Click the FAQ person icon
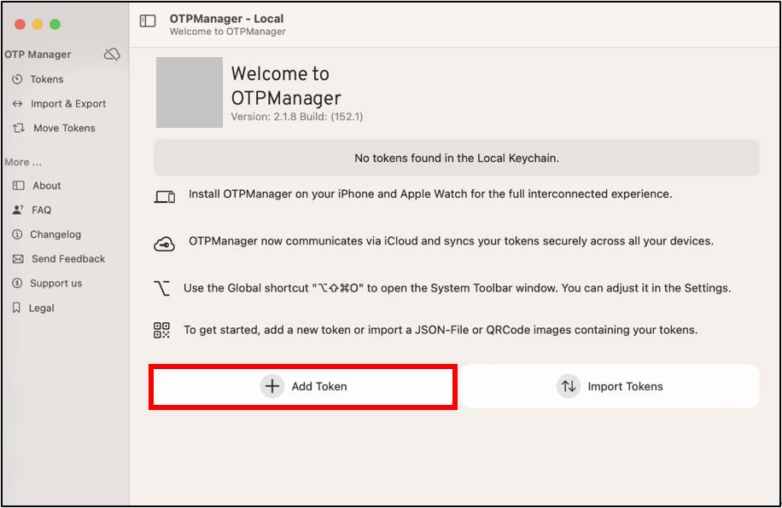782x508 pixels. click(x=18, y=210)
